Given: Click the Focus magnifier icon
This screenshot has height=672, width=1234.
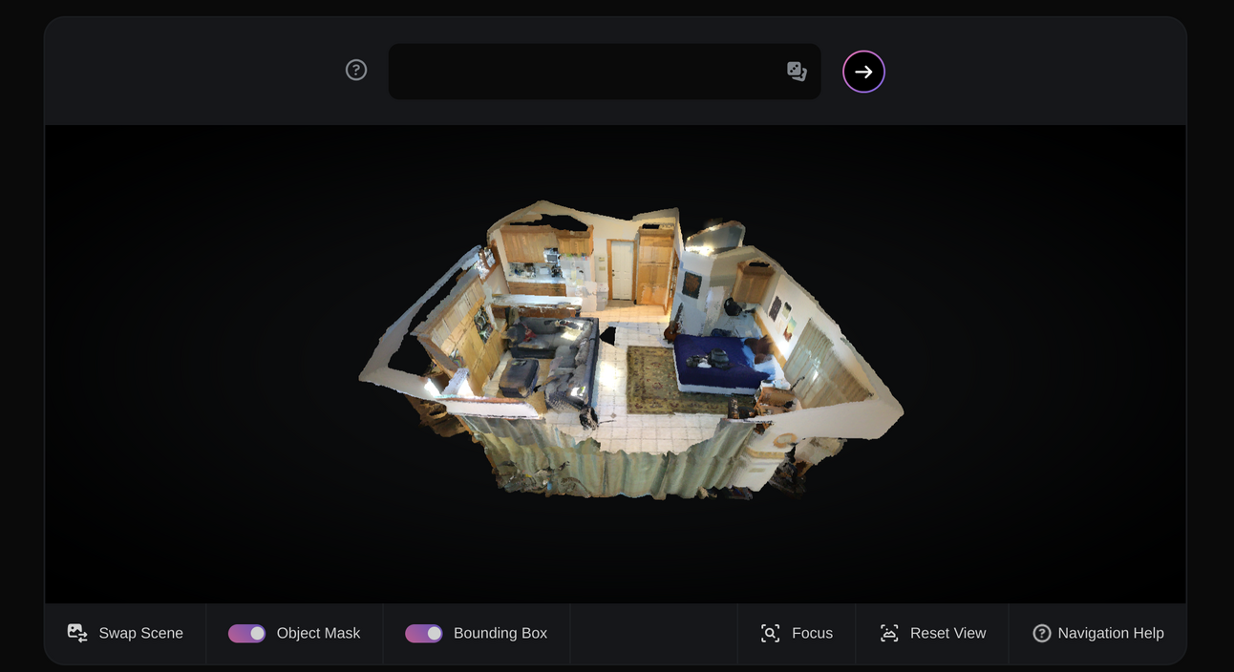Looking at the screenshot, I should [x=770, y=633].
